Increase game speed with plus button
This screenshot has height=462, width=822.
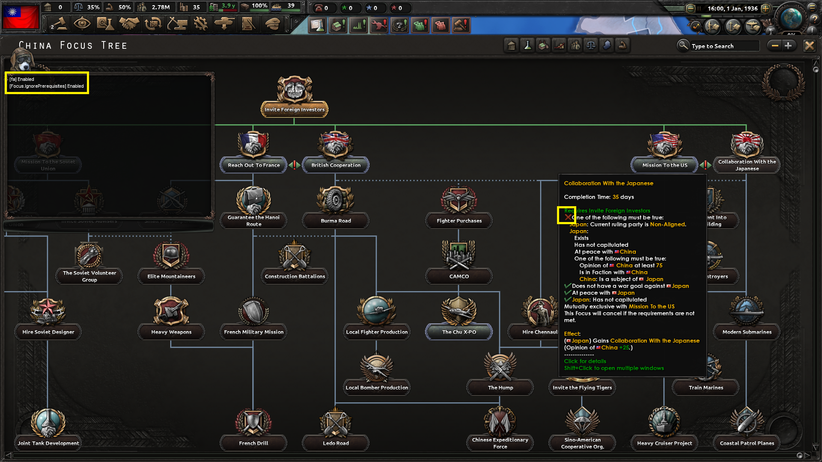click(x=766, y=8)
